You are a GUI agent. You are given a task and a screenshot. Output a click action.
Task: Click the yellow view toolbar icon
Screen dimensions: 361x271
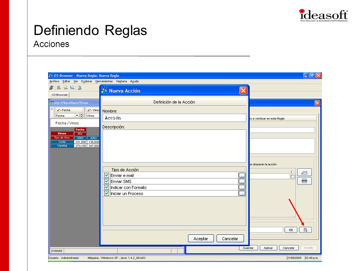[x=65, y=88]
